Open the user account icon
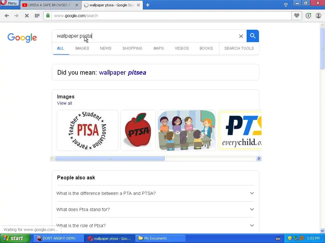Image resolution: width=325 pixels, height=243 pixels. click(x=318, y=16)
